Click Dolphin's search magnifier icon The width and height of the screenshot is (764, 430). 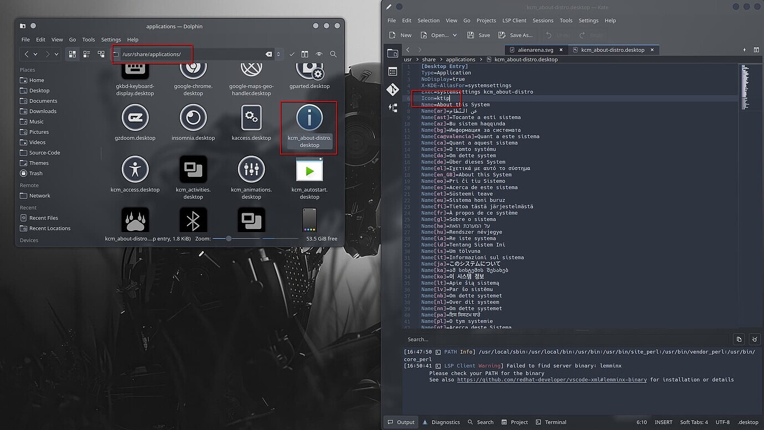point(333,54)
